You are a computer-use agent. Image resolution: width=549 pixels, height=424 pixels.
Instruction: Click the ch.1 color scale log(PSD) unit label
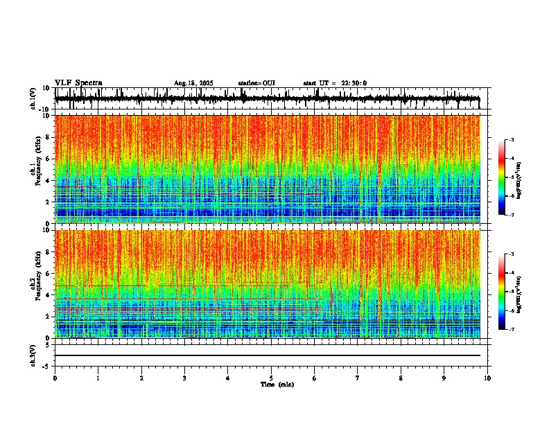519,180
